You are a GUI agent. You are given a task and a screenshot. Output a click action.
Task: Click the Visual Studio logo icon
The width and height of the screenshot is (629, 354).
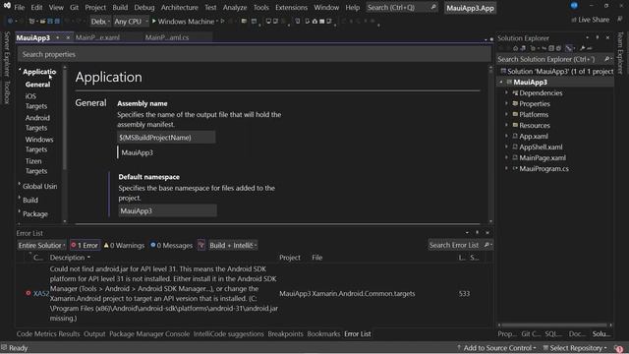(7, 6)
